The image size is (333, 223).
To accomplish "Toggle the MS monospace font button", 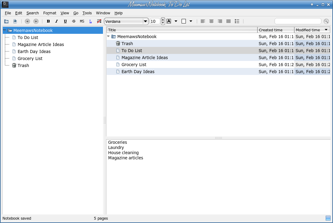I will (x=82, y=21).
